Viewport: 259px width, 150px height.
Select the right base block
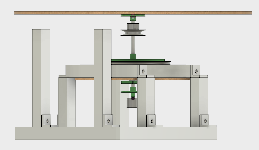[172, 133]
